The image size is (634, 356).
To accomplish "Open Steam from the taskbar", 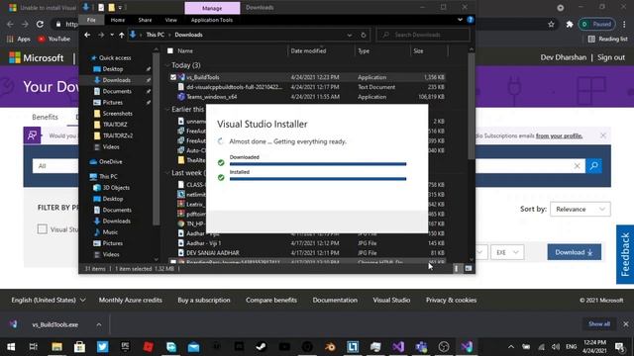I will (x=262, y=347).
